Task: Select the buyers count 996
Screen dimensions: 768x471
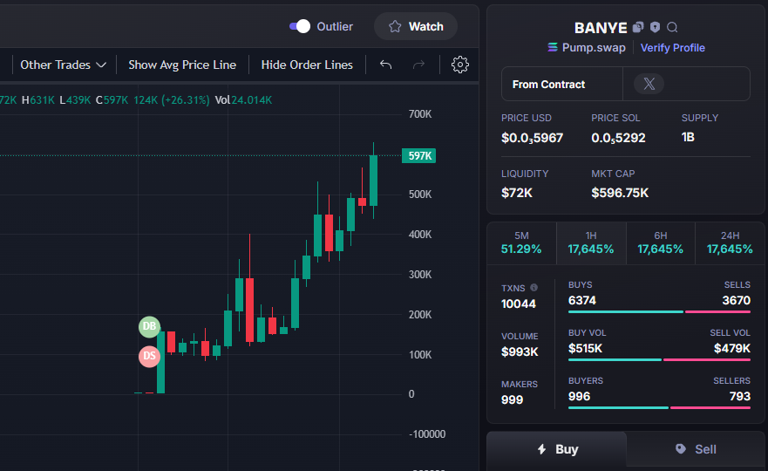Action: (x=579, y=397)
